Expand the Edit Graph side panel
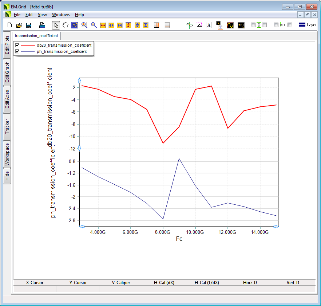Screen dimensions: 321x306 click(x=7, y=72)
